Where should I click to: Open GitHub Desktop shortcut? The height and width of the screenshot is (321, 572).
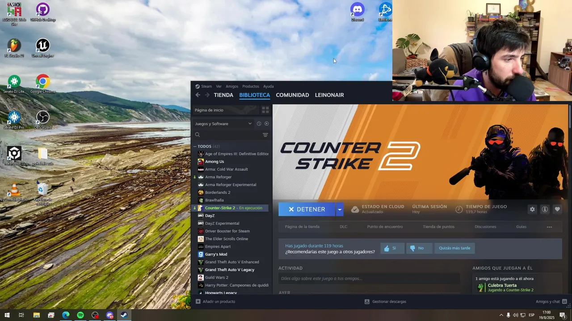[x=43, y=12]
